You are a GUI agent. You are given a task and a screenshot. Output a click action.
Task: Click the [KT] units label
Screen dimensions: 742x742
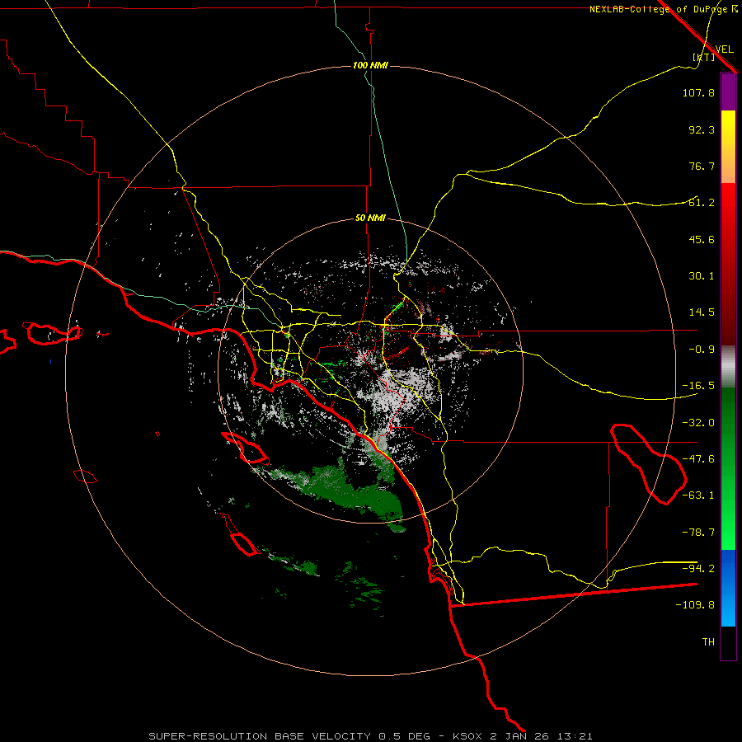(x=704, y=57)
